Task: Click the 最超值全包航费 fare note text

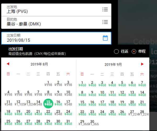Action: pos(37,54)
